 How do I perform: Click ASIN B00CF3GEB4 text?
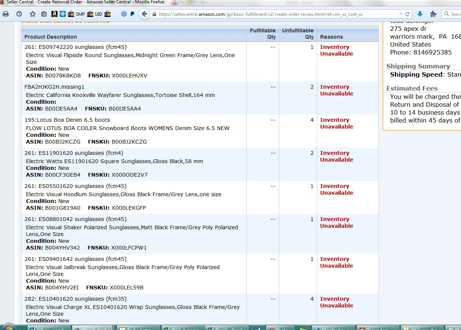(63, 175)
